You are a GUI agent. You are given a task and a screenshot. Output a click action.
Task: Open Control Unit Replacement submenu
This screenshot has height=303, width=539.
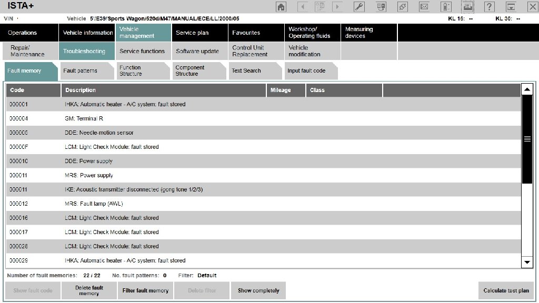[x=256, y=51]
